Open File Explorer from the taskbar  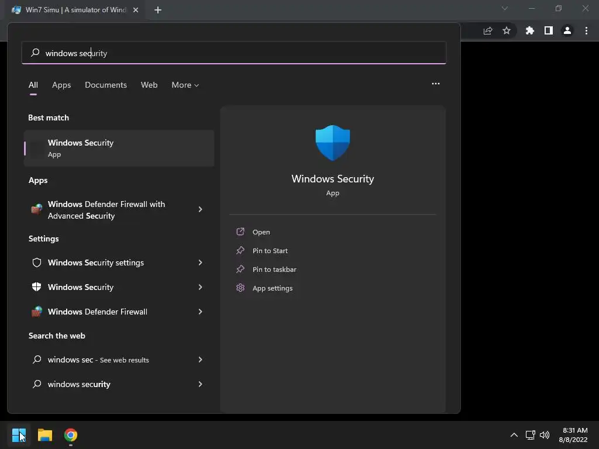44,435
